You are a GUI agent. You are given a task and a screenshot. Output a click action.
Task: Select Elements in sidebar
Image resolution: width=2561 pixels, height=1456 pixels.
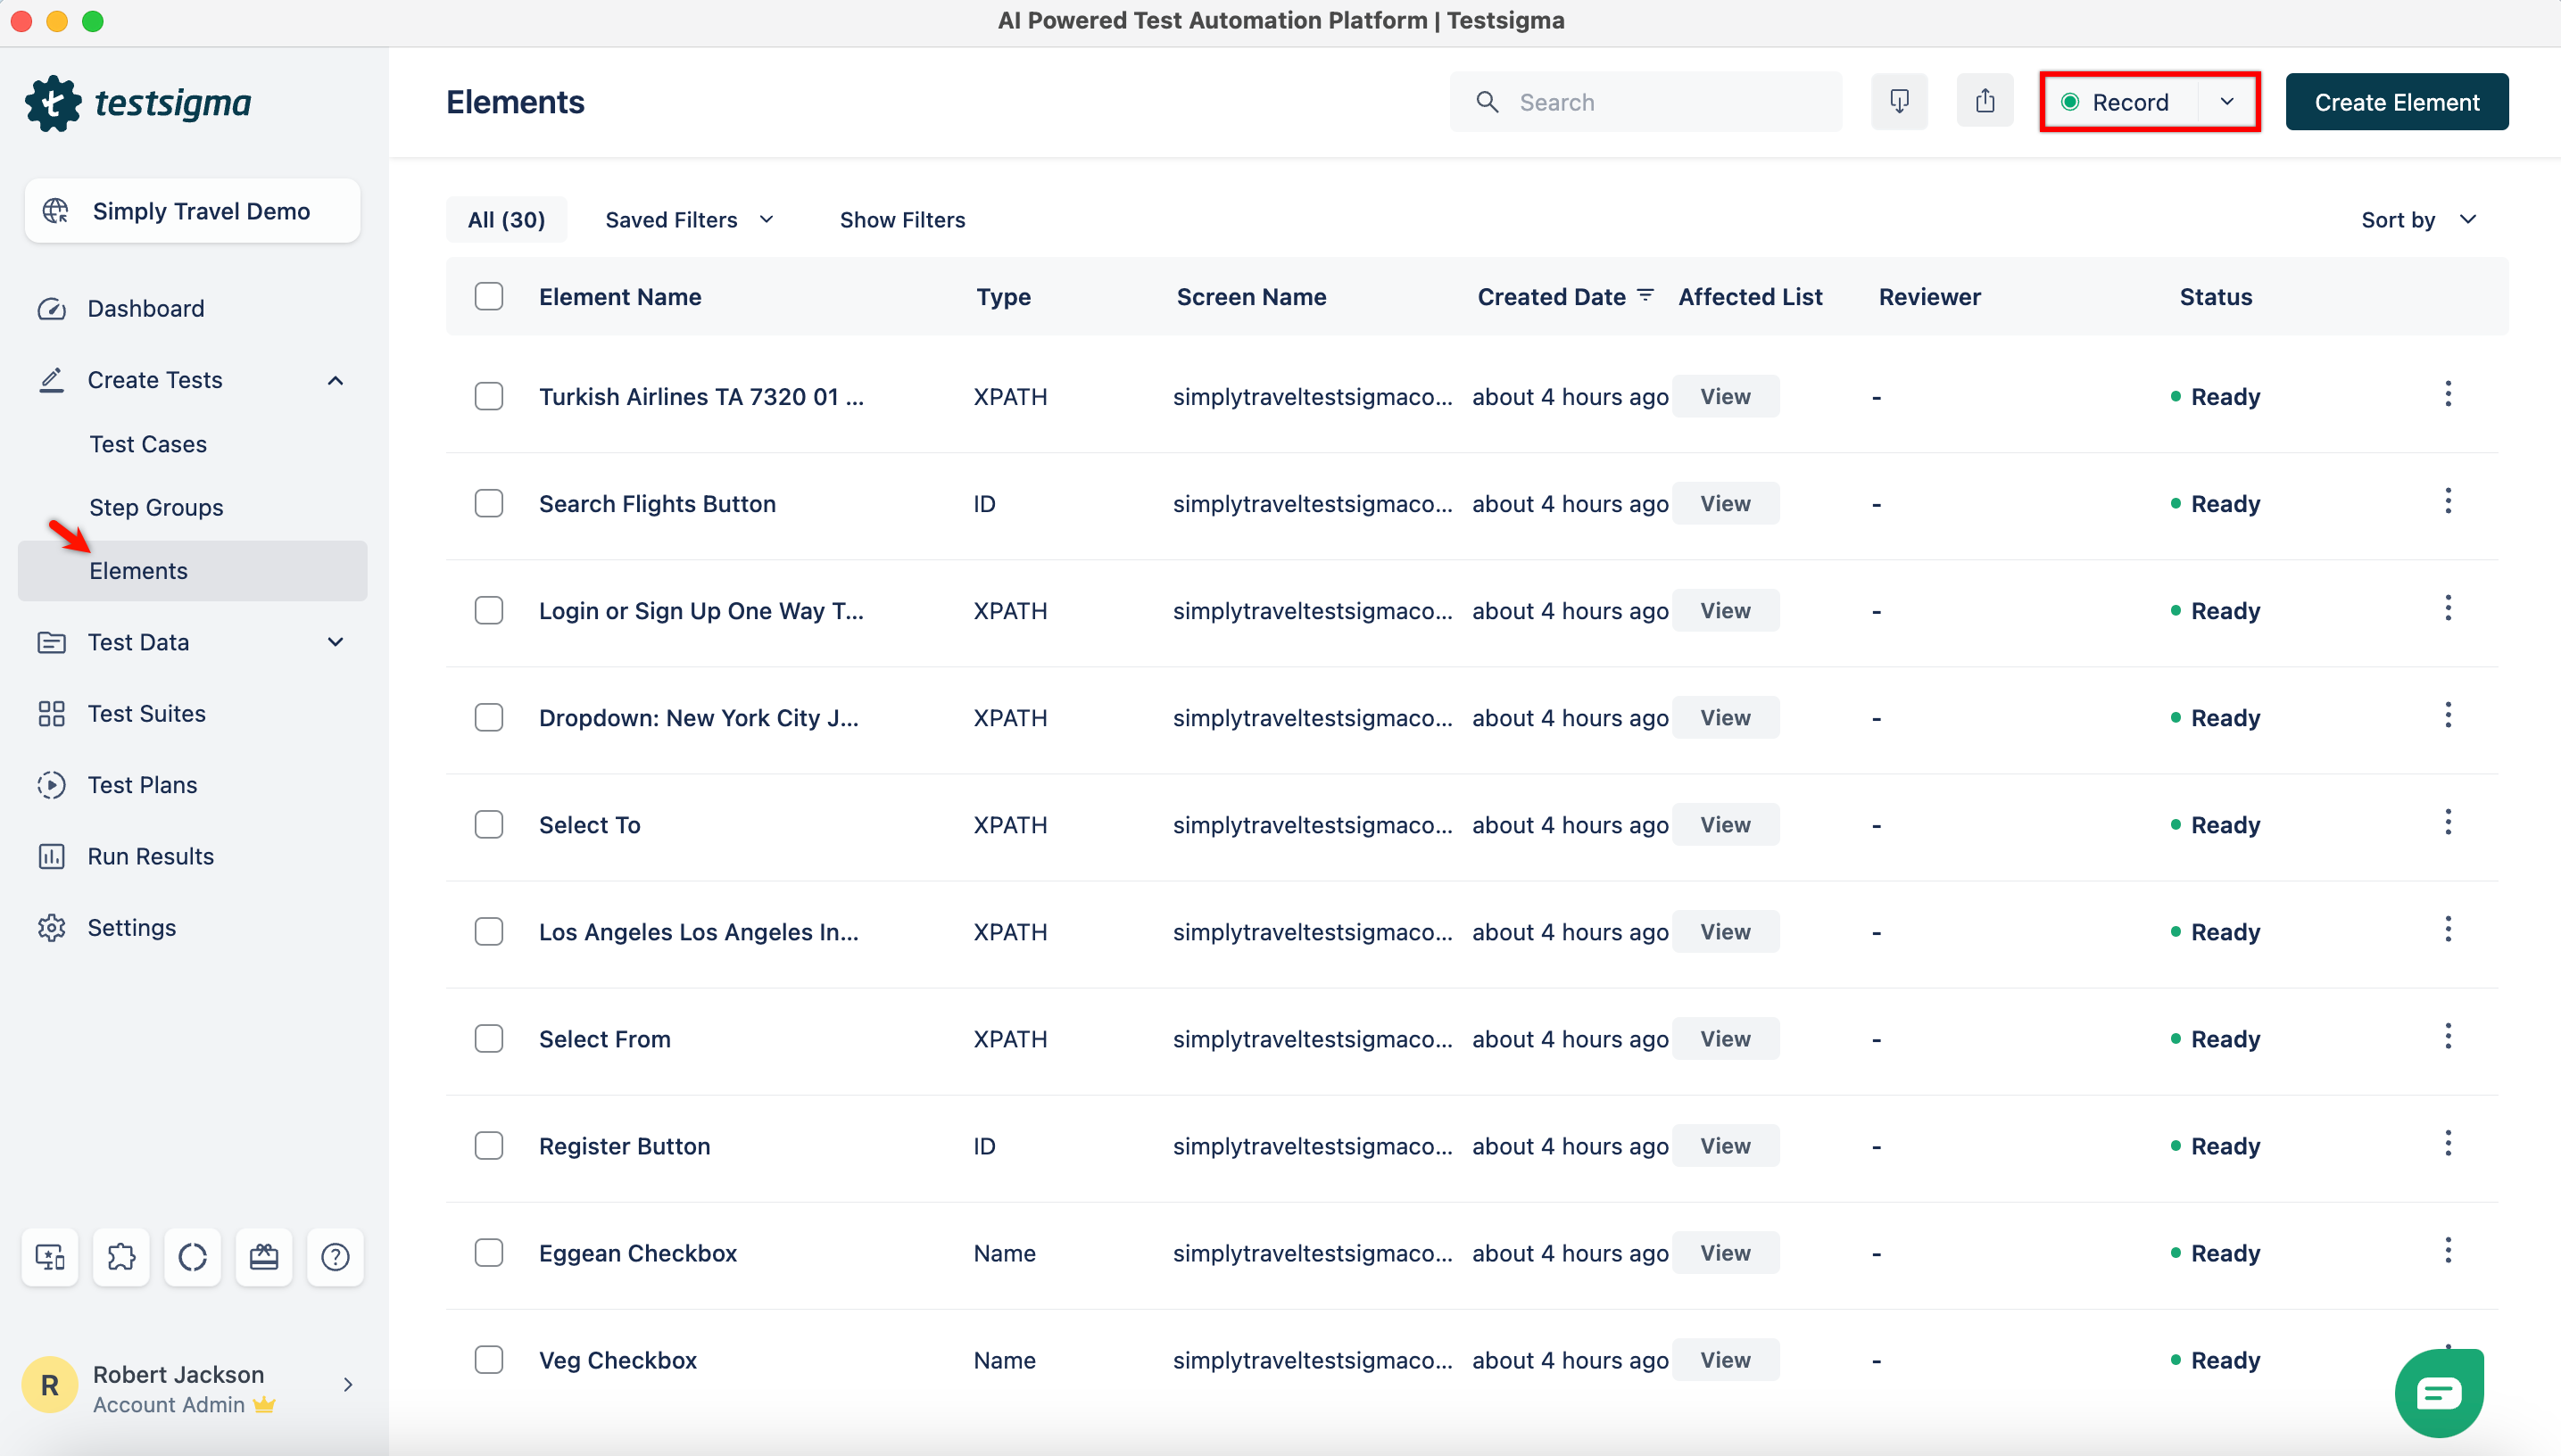coord(192,571)
